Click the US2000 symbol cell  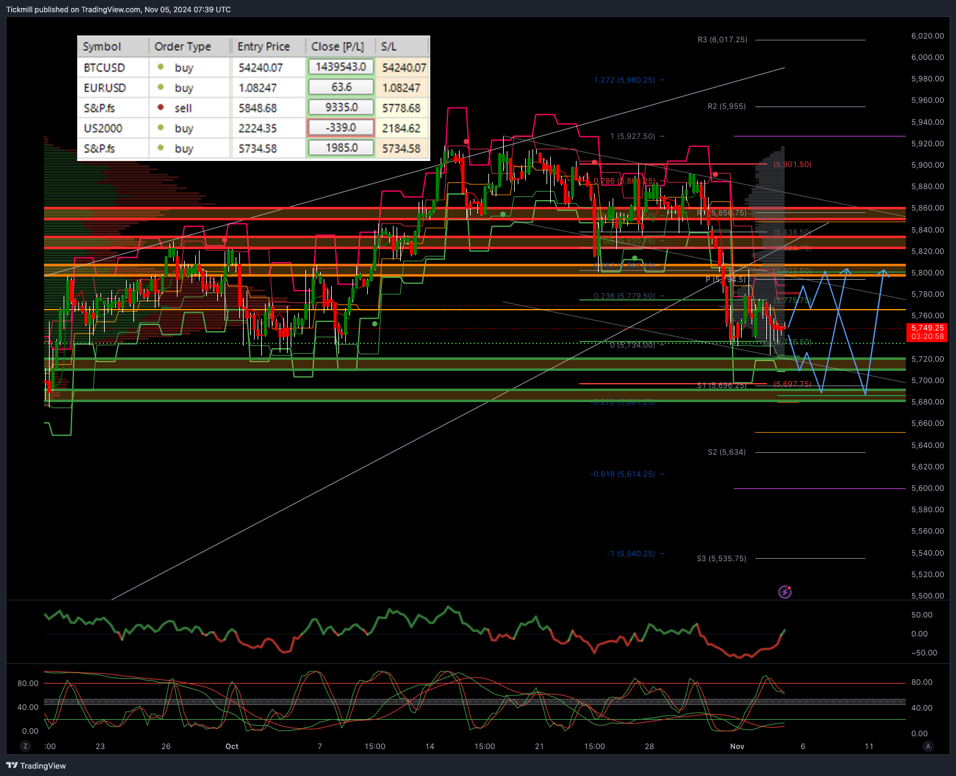click(113, 128)
